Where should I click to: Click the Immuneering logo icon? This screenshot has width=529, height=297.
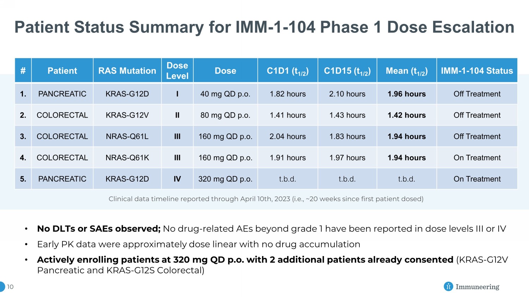tap(448, 286)
